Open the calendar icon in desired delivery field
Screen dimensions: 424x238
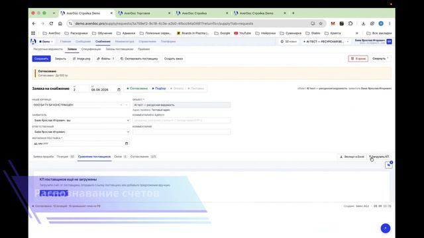127,143
